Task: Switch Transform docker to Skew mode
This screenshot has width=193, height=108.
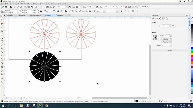Action: tap(167, 19)
